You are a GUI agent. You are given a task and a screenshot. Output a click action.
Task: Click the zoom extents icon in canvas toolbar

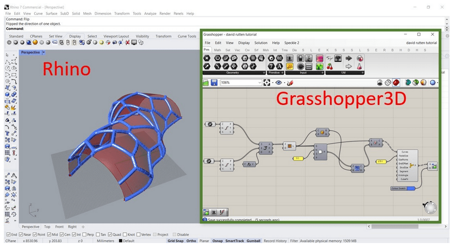coord(267,83)
